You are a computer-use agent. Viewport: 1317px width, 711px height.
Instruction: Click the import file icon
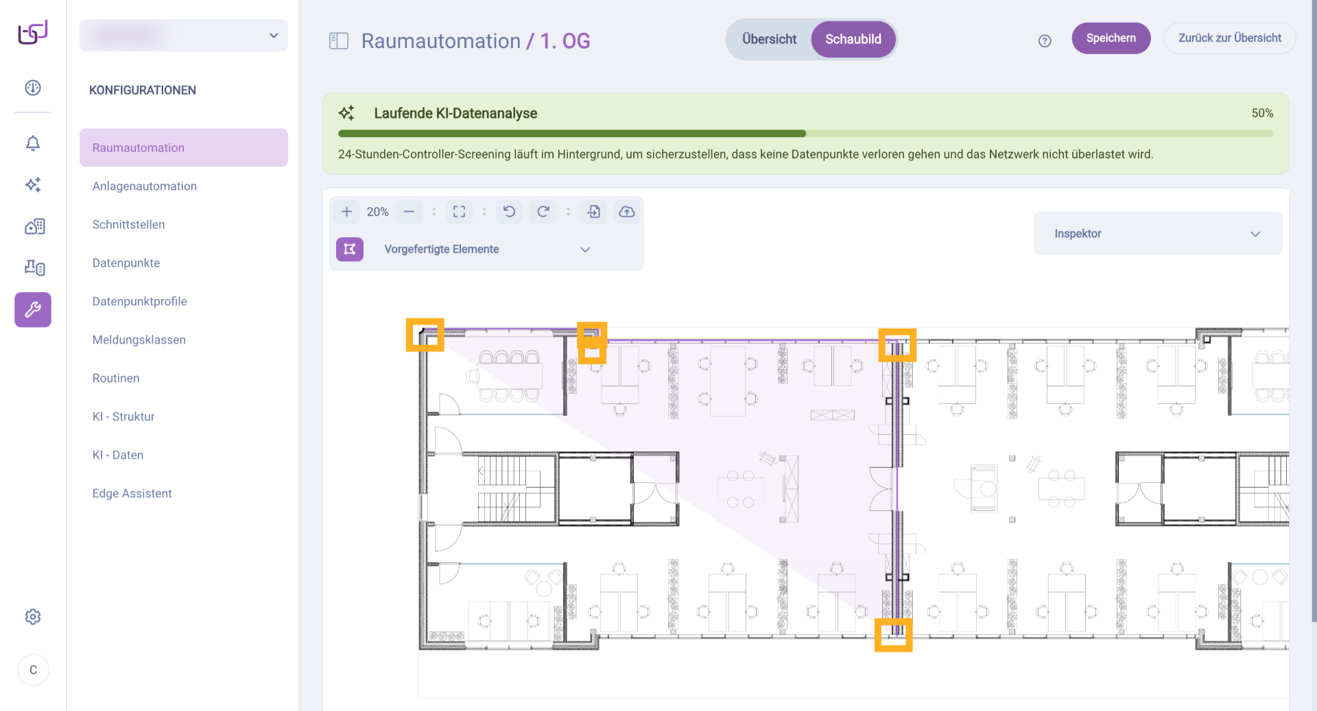click(x=593, y=212)
